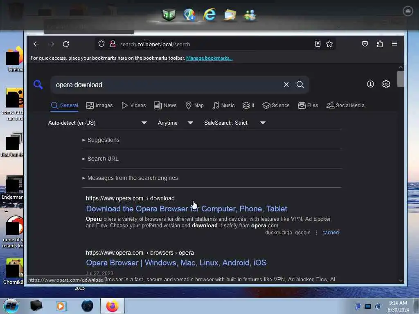Click the globe download icon in the top dock

click(189, 14)
